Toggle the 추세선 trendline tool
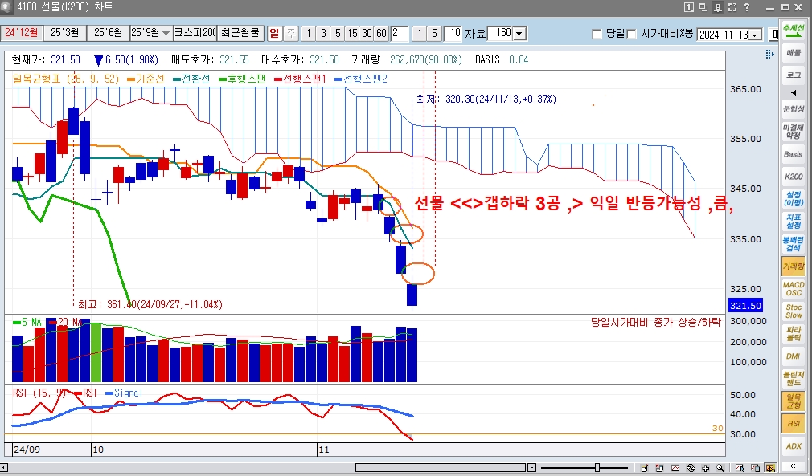 pyautogui.click(x=794, y=29)
